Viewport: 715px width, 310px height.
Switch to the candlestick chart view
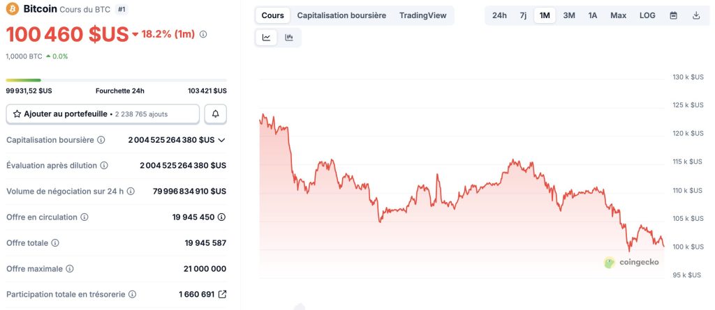(x=289, y=38)
